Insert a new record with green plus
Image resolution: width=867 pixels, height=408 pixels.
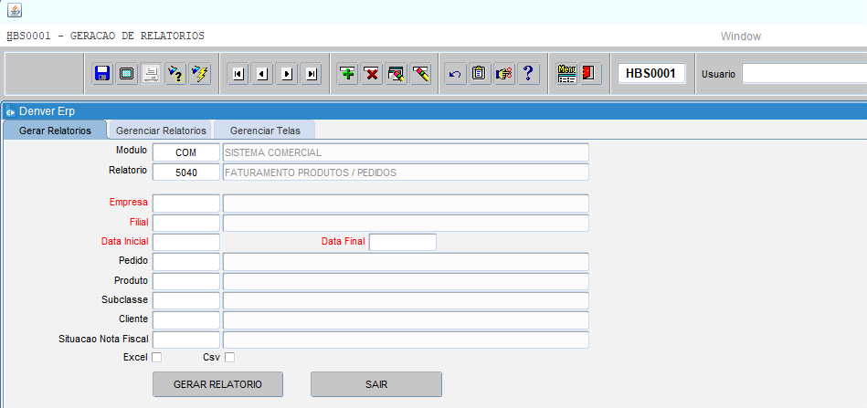347,74
